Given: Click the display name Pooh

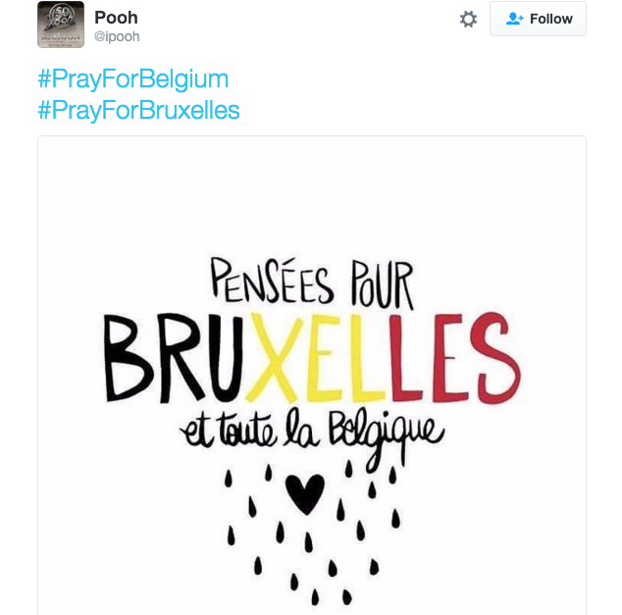Looking at the screenshot, I should pos(116,17).
